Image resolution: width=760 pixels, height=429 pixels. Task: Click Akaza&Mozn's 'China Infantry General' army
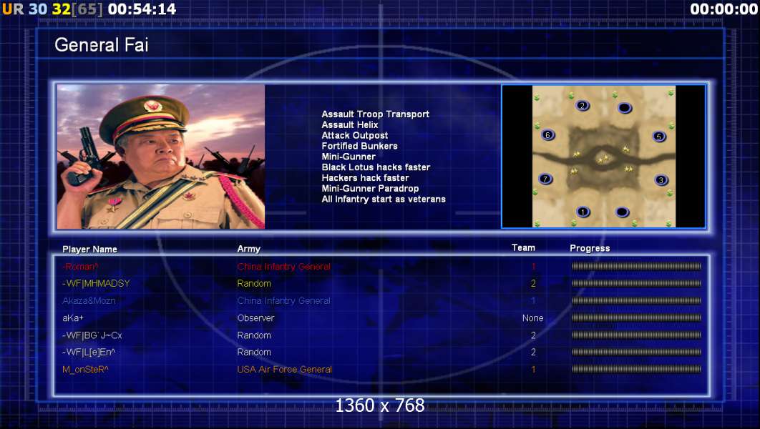(283, 301)
